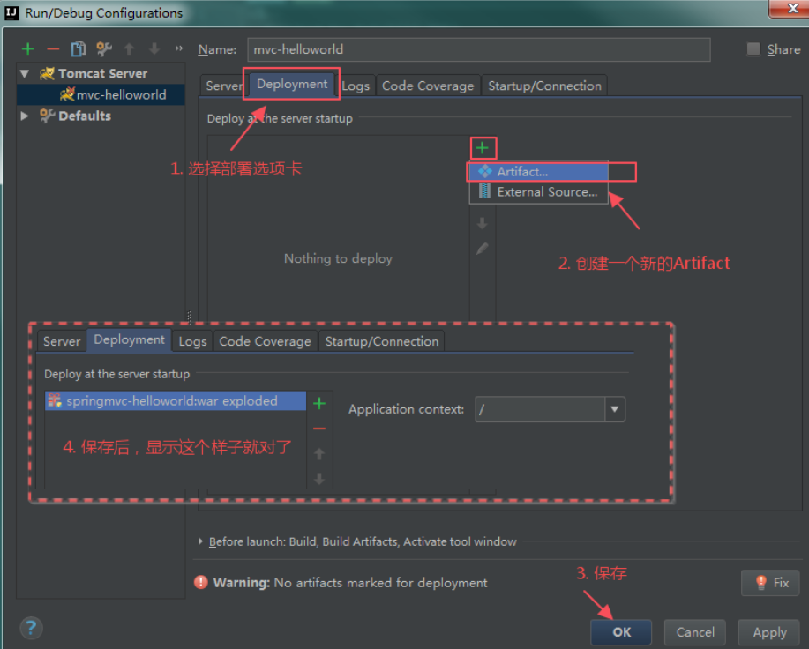
Task: Collapse the Tomcat Server tree node
Action: [x=24, y=74]
